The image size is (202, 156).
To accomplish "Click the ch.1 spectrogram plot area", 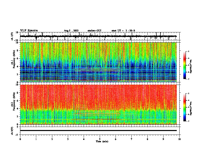I will (x=98, y=62).
